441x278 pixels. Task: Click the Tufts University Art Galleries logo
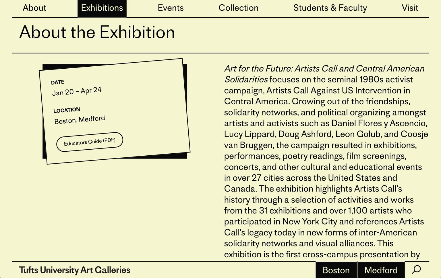(75, 270)
